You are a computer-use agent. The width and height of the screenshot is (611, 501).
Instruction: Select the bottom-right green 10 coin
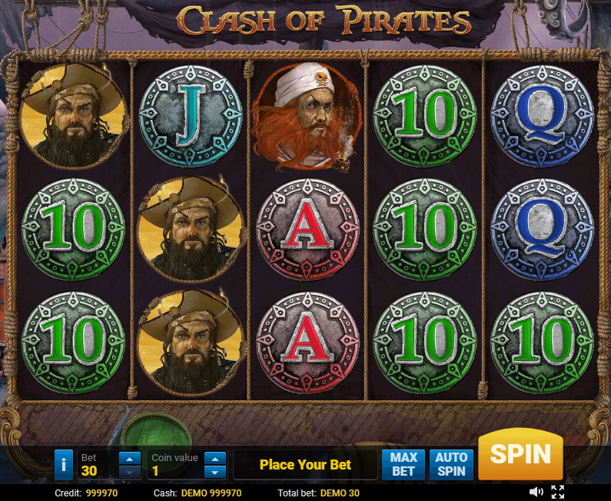point(542,343)
